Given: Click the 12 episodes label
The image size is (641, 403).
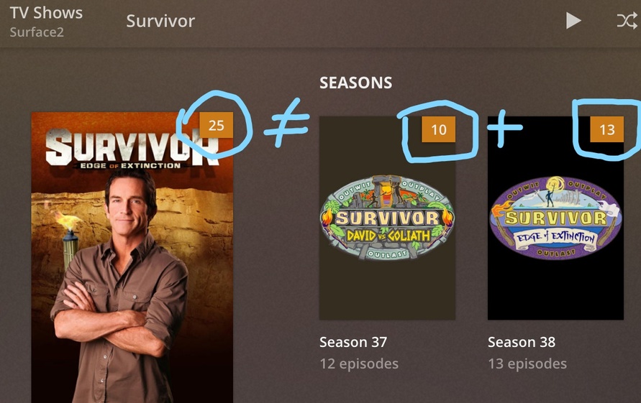Looking at the screenshot, I should tap(359, 363).
